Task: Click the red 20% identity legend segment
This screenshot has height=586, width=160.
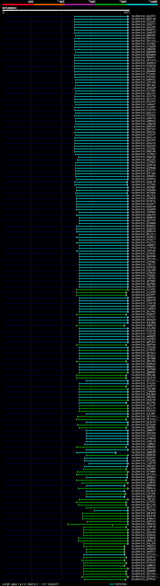Action: pos(18,5)
